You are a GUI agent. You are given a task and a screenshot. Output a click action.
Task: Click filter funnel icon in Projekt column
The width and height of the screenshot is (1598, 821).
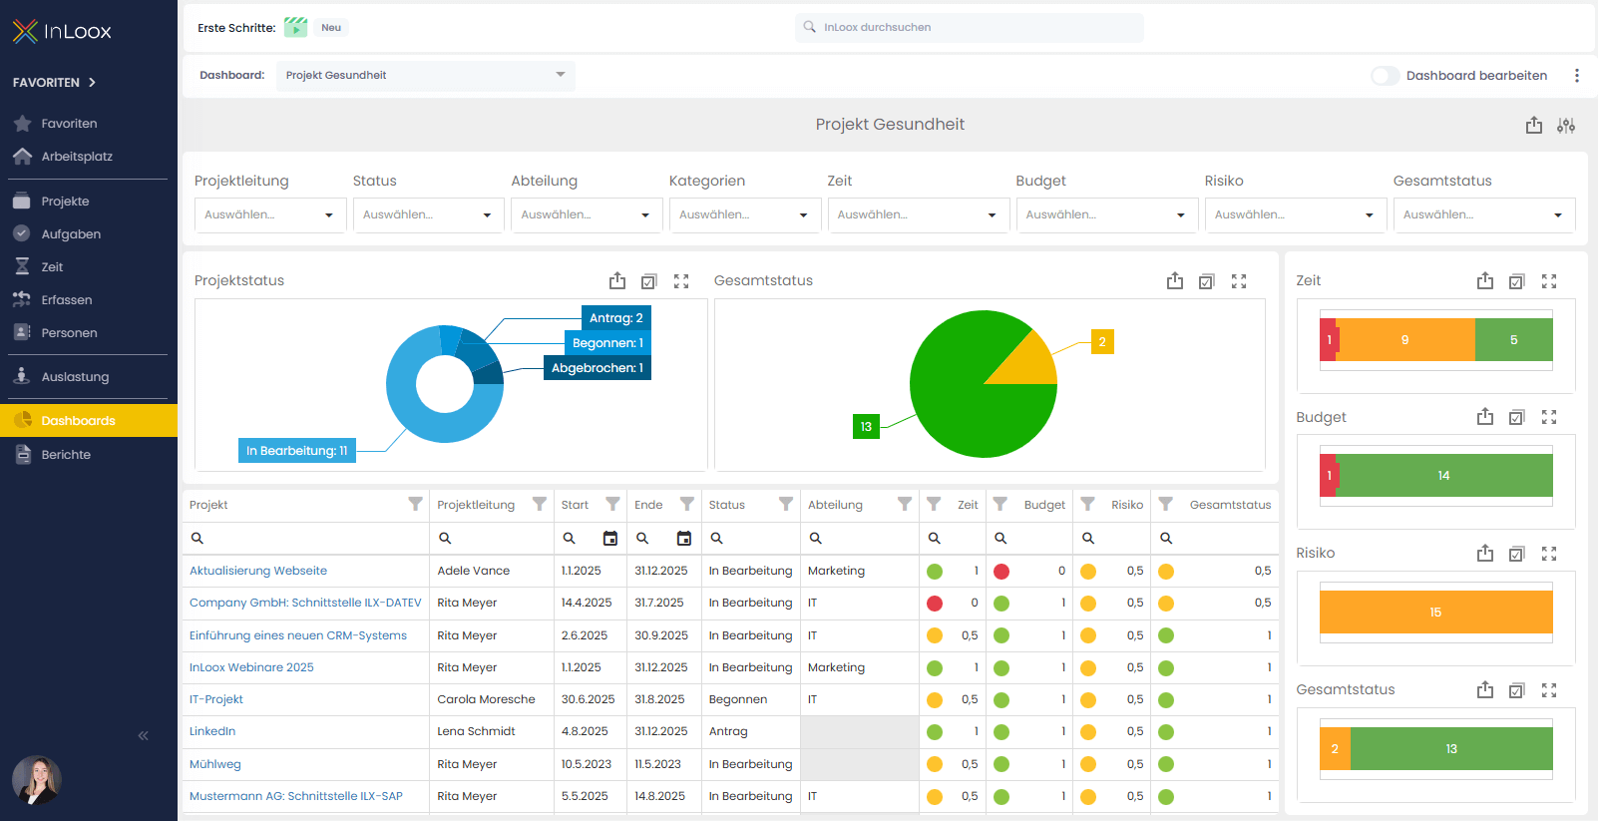[415, 505]
